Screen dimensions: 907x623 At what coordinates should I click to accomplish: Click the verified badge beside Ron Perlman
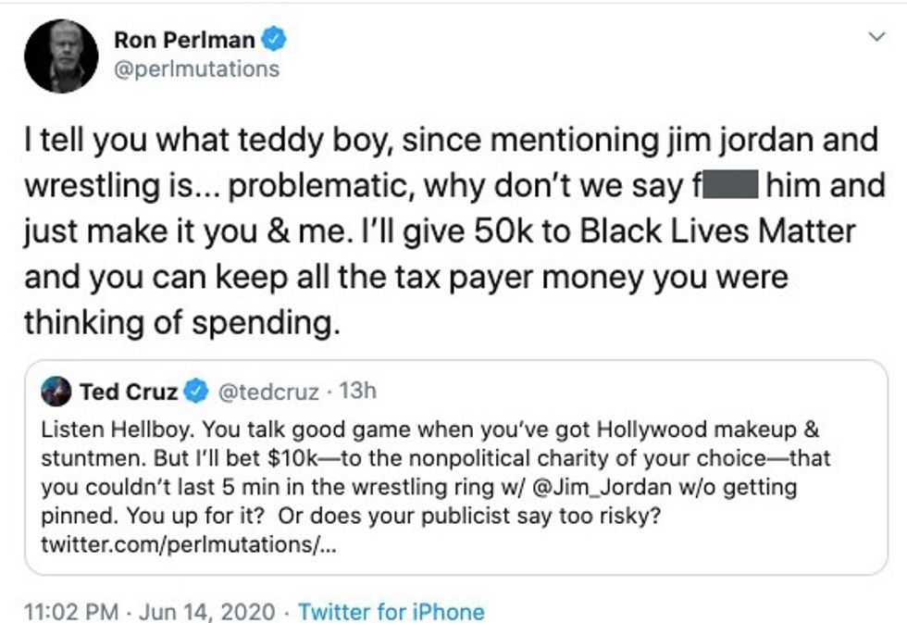[x=275, y=40]
